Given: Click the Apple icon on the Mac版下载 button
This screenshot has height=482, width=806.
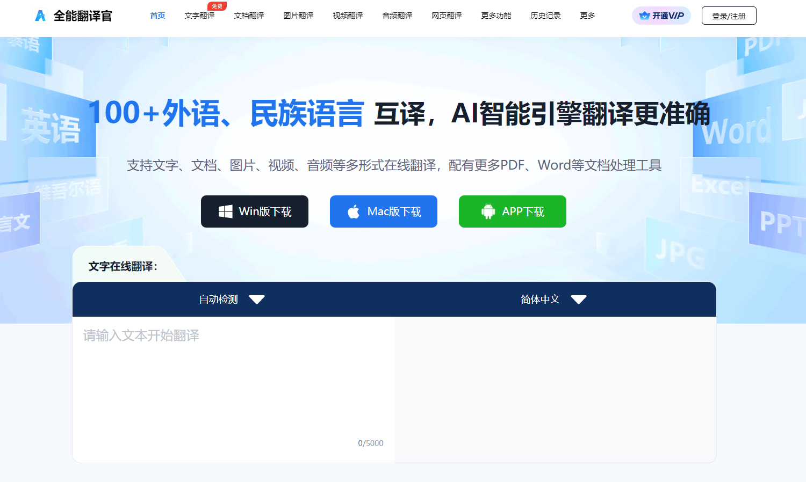Looking at the screenshot, I should tap(354, 211).
